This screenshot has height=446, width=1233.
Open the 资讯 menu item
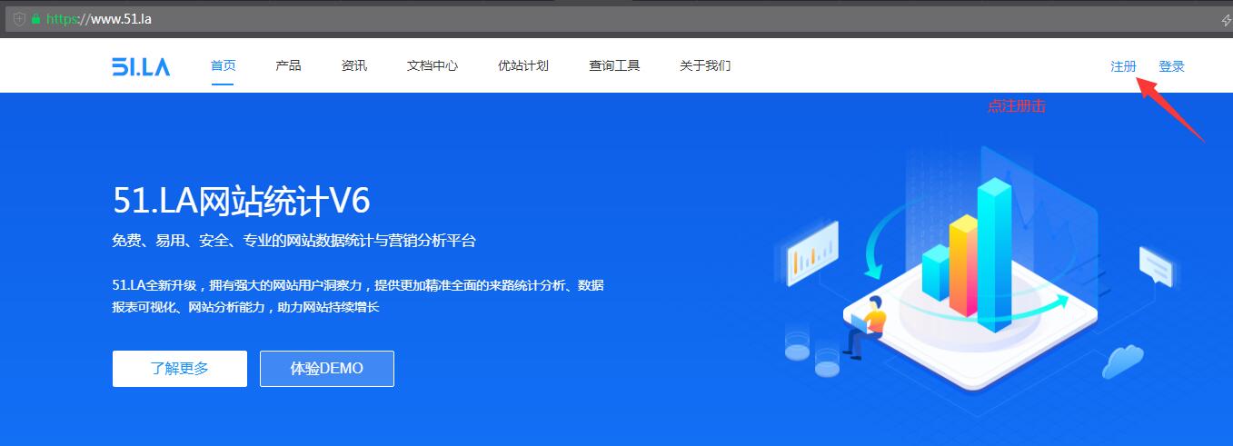tap(354, 65)
